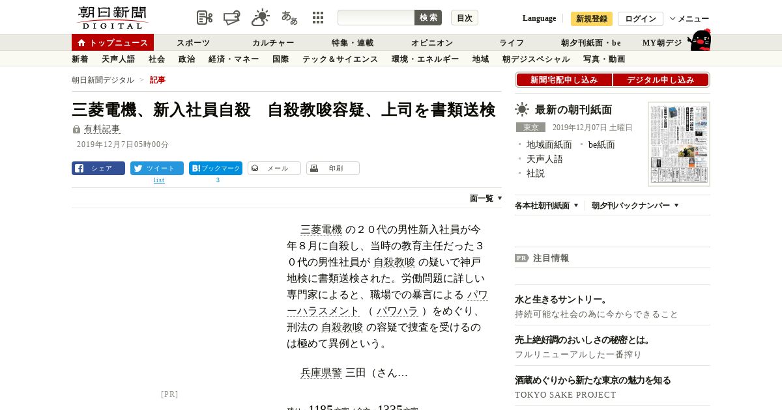This screenshot has width=782, height=410.
Task: Print the article using 印刷 button
Action: (333, 168)
